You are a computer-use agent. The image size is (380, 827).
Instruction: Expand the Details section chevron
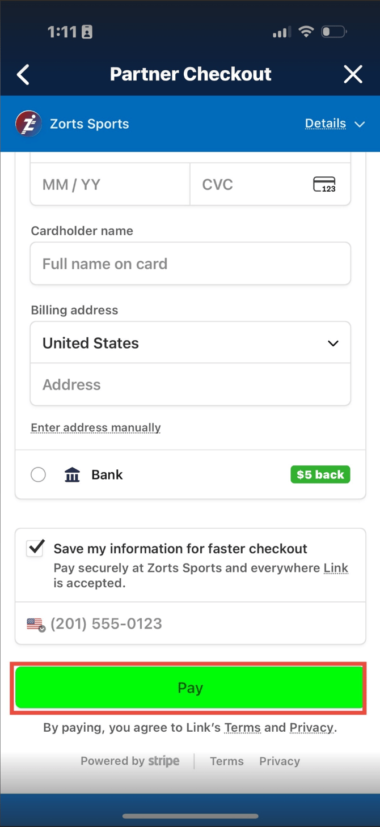pyautogui.click(x=360, y=124)
